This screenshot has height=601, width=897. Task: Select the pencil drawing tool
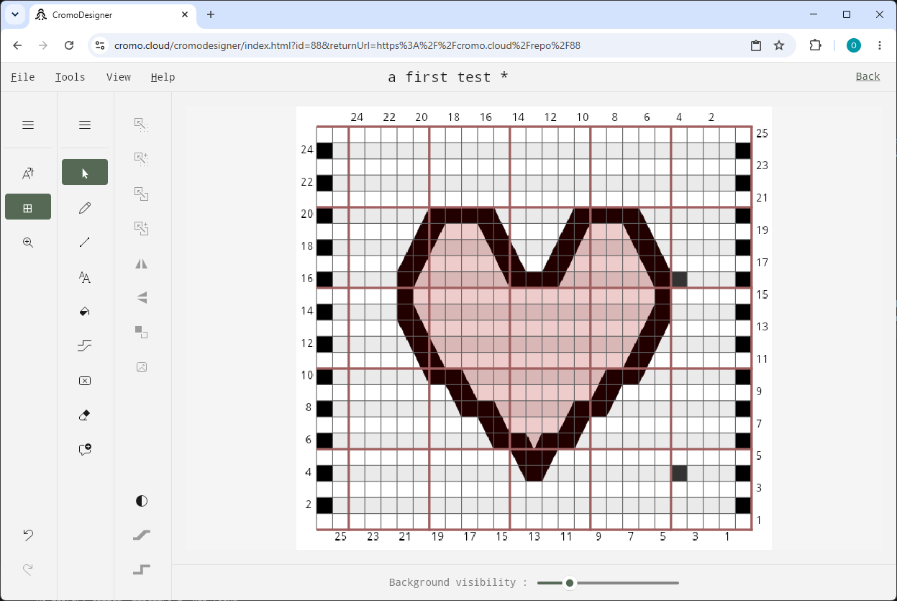coord(85,208)
